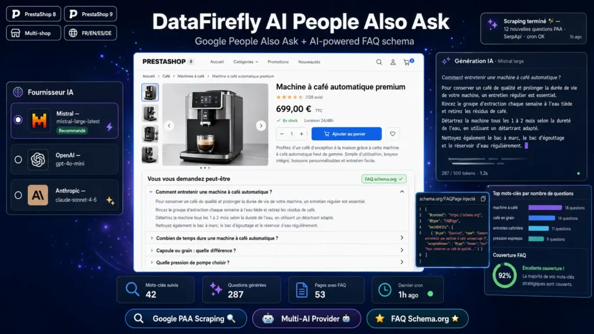Viewport: 594px width, 334px height.
Task: Show previous product image arrow
Action: pos(169,125)
